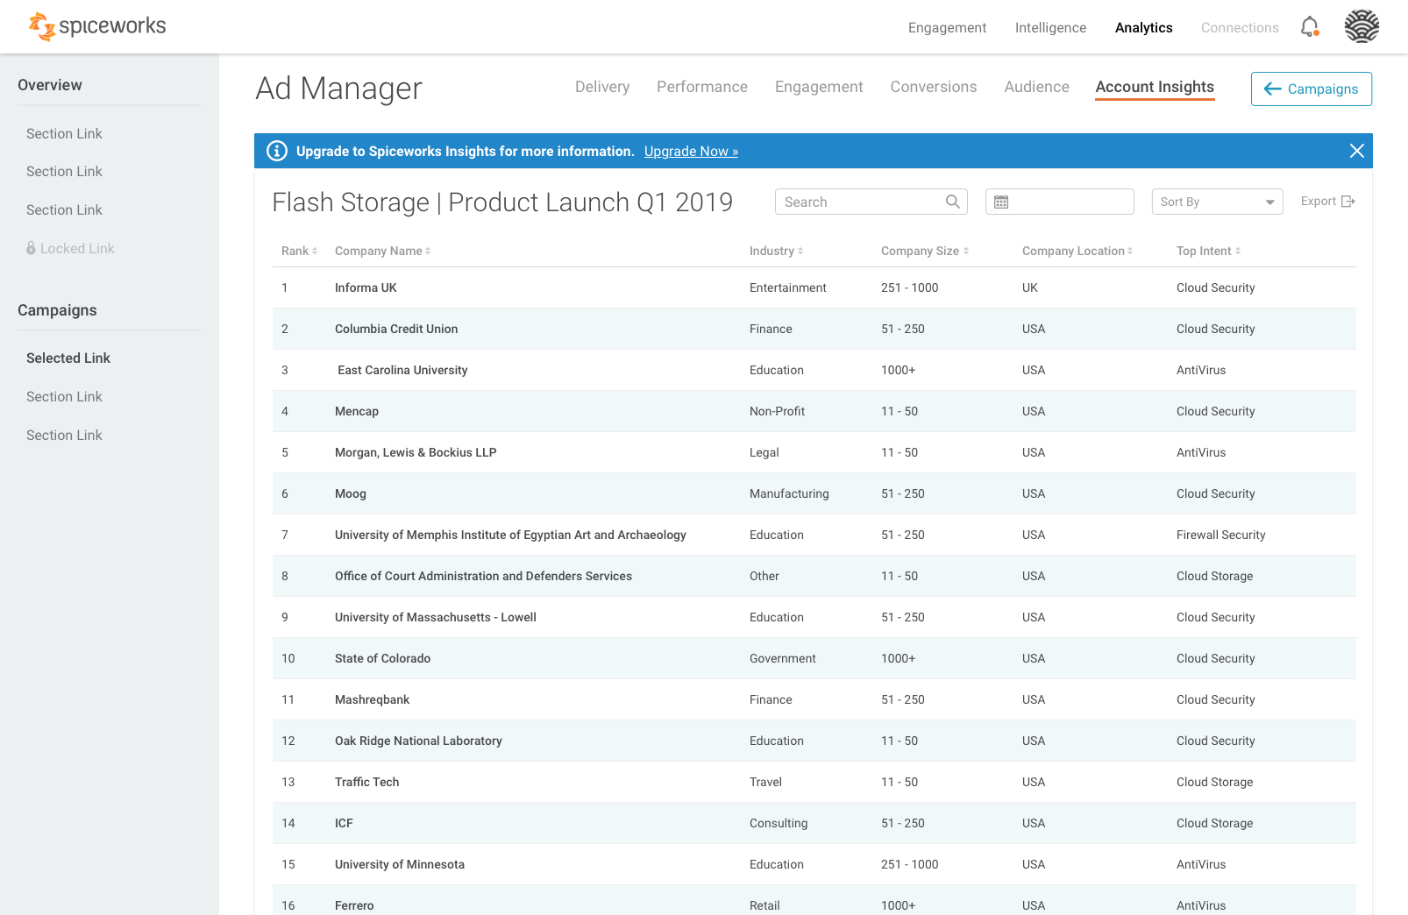Select Office of Court Administration row
The height and width of the screenshot is (915, 1408).
pyautogui.click(x=814, y=576)
